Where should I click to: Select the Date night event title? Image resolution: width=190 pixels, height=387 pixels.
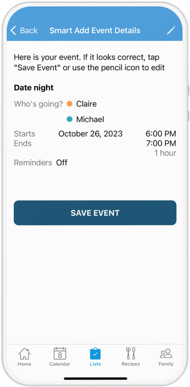[x=34, y=88]
